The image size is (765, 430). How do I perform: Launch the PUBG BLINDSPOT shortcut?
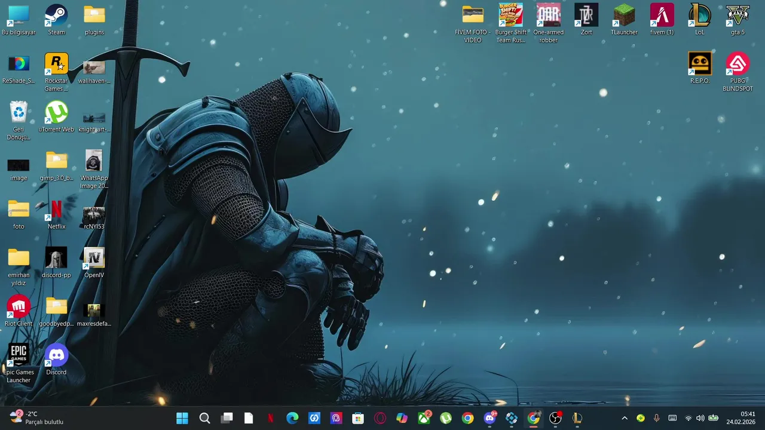click(x=738, y=72)
